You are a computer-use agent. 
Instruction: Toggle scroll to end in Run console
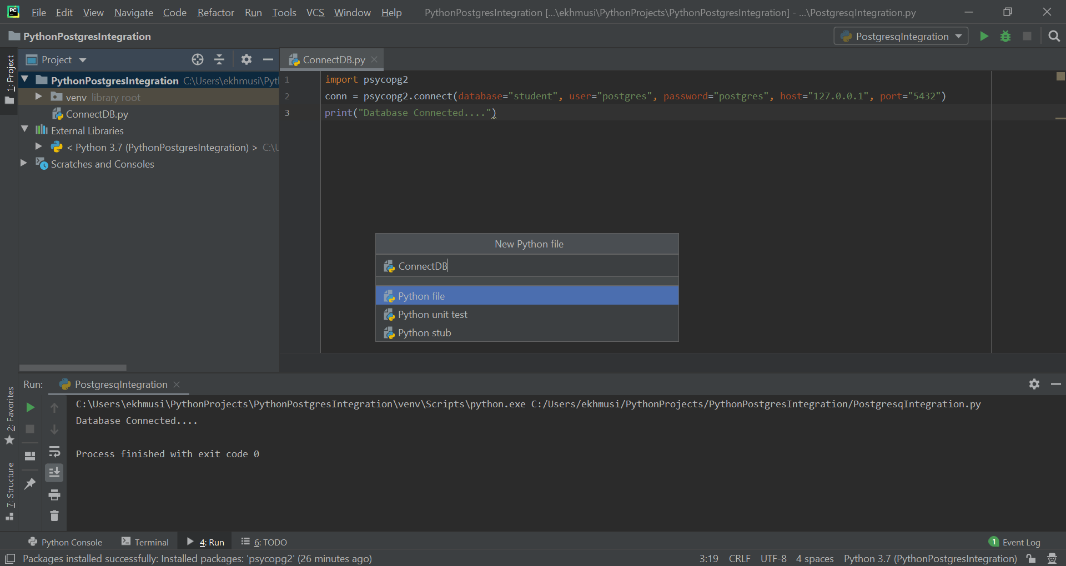[x=54, y=473]
